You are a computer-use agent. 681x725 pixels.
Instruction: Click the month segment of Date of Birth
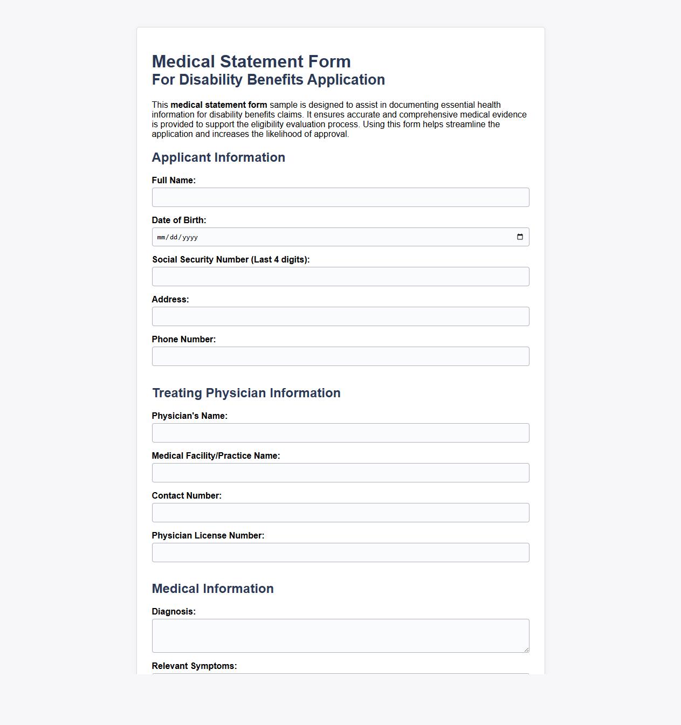[x=161, y=237]
